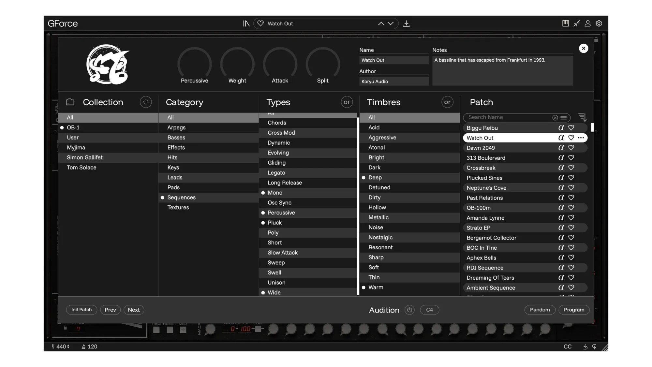
Task: Toggle the Mono type filter
Action: (308, 193)
